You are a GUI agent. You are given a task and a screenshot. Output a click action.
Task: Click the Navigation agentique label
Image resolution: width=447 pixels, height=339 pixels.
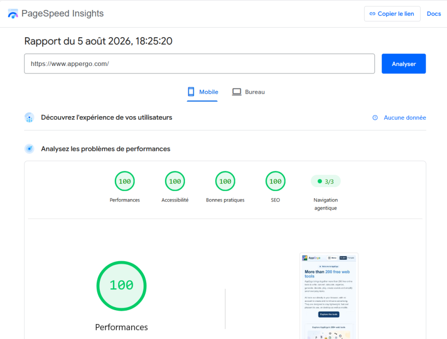[325, 204]
